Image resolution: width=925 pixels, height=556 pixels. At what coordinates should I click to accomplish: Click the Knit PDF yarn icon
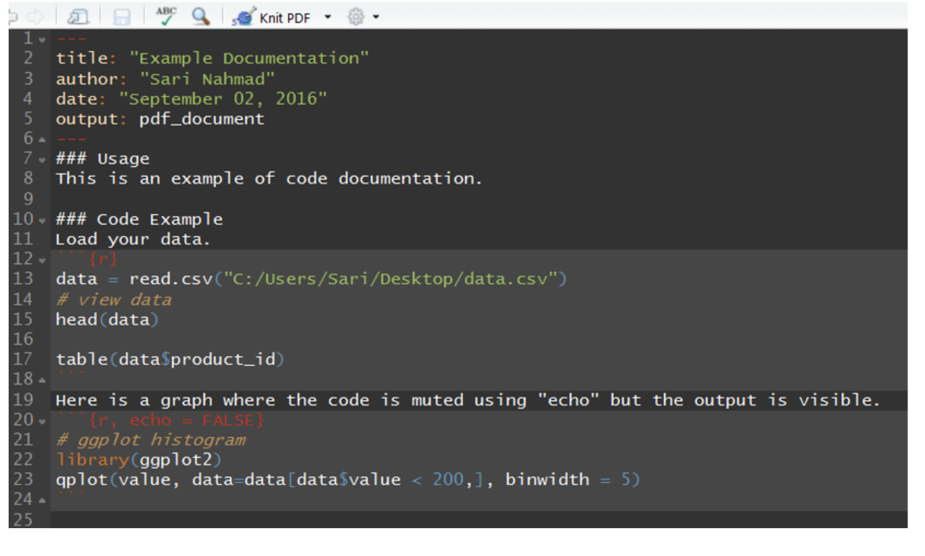[x=243, y=17]
